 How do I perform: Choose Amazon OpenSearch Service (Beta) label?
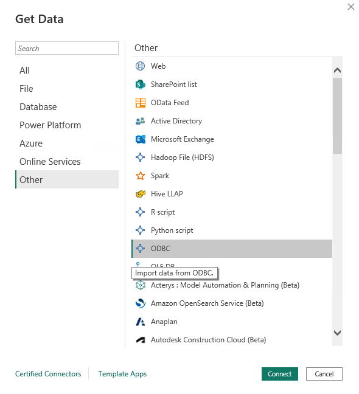(207, 303)
